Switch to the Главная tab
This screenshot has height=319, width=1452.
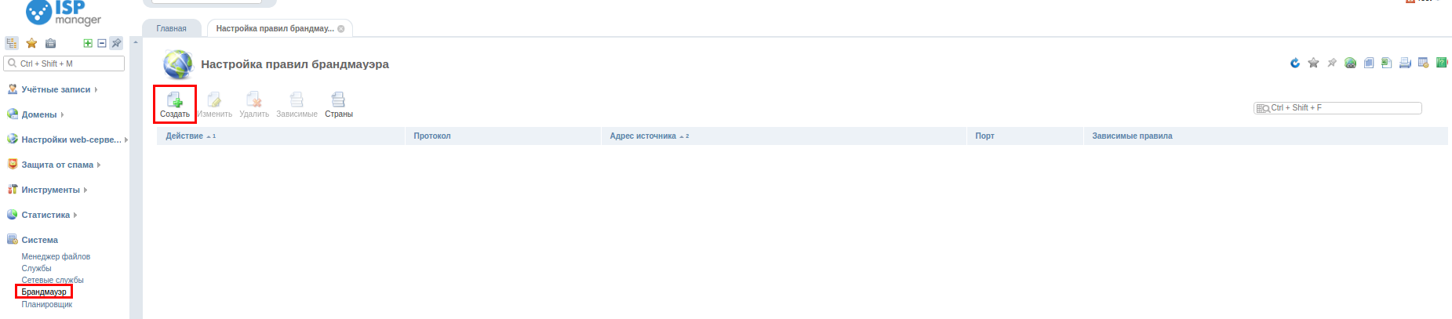click(x=171, y=28)
